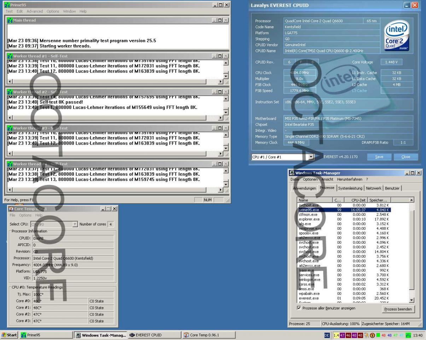
Task: Click the Prime95 icon on the taskbar
Action: coord(24,335)
